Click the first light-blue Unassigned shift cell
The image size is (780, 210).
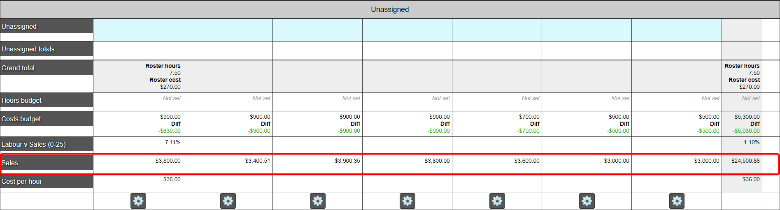click(x=138, y=30)
